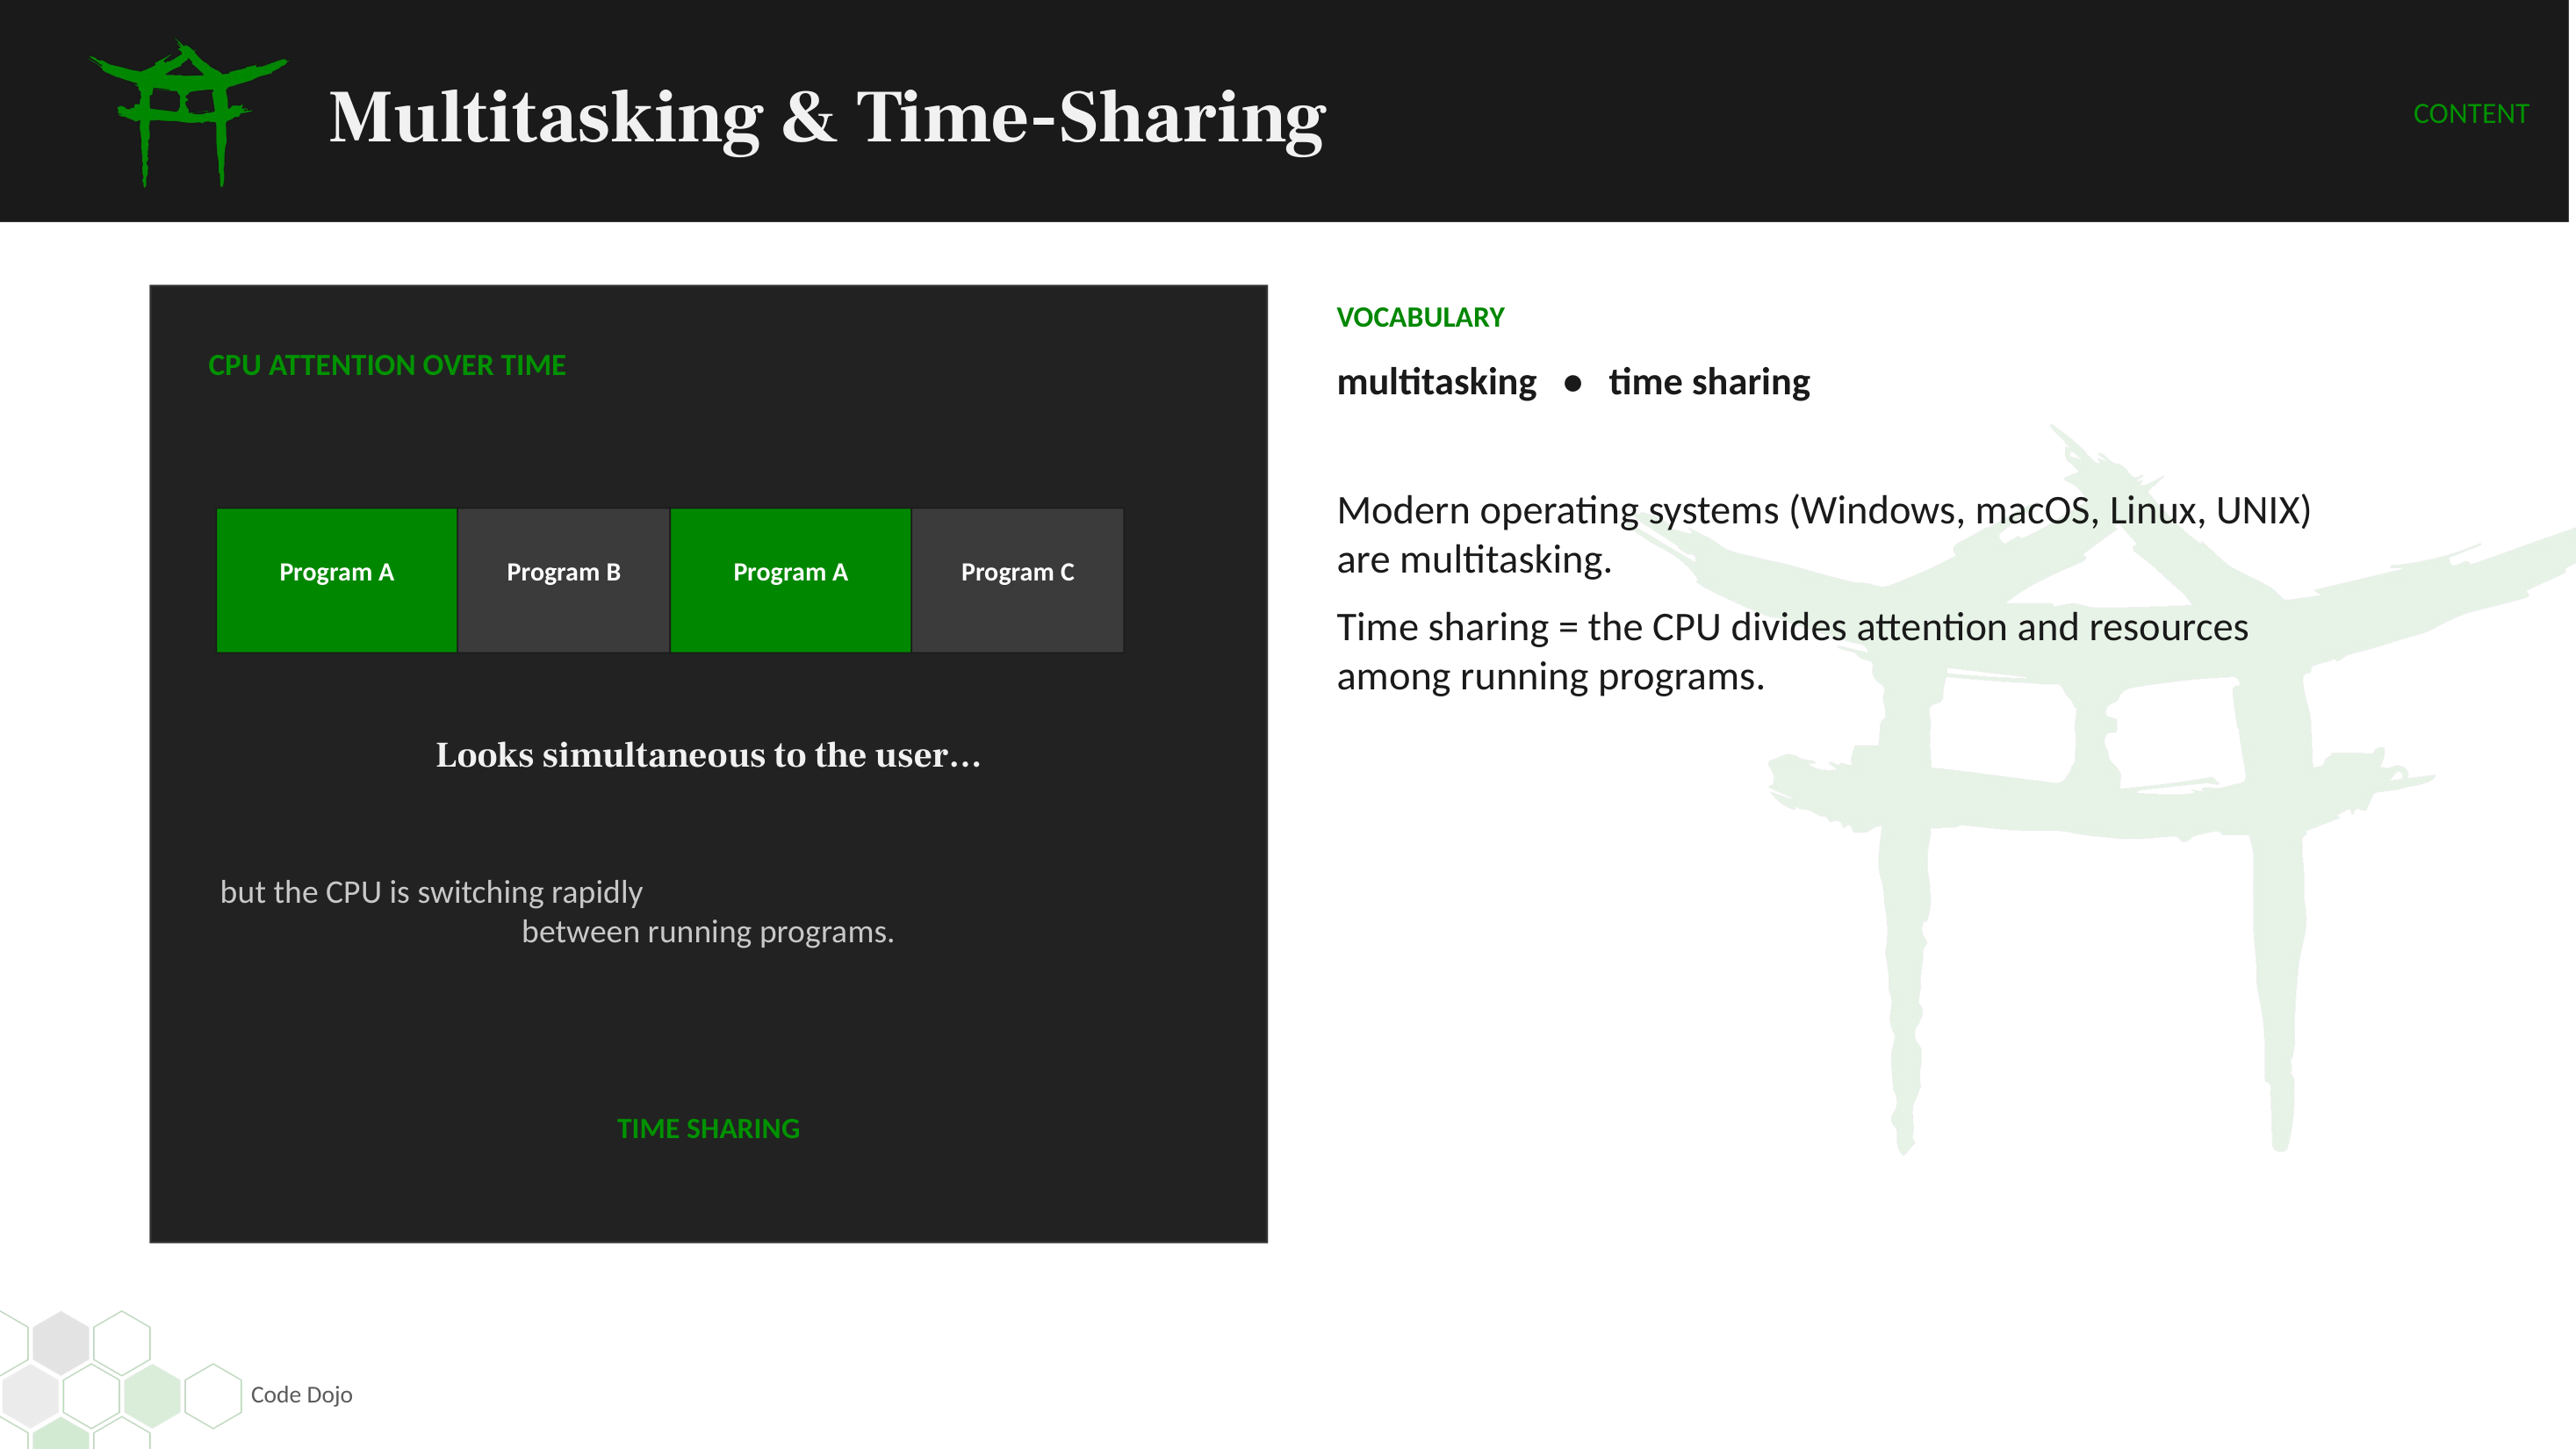Select the first green Program A block

pos(336,580)
